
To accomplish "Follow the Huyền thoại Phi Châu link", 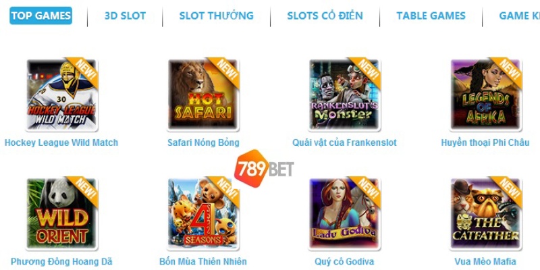I will (485, 142).
